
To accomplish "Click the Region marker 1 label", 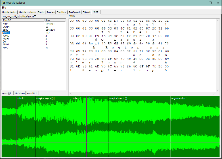I will 179,98.
